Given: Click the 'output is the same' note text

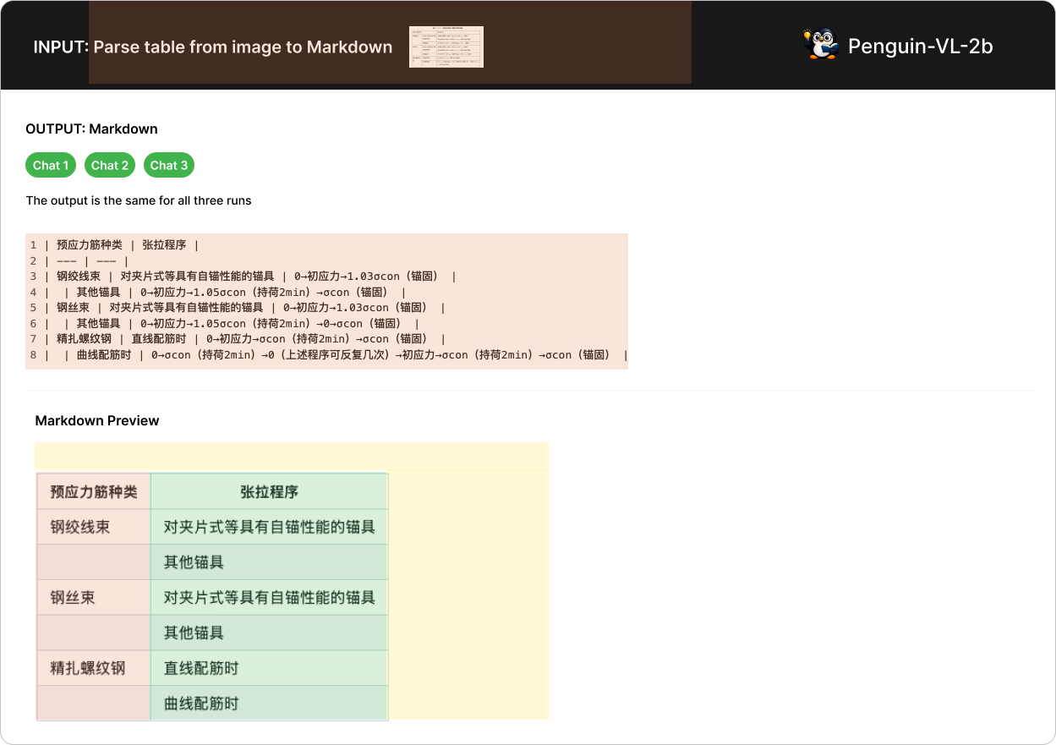Looking at the screenshot, I should [x=139, y=200].
